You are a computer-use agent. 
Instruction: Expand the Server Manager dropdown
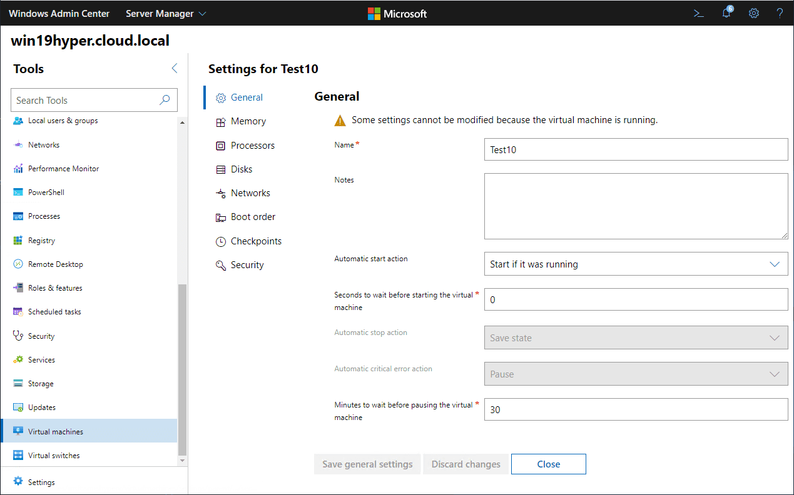pos(165,12)
